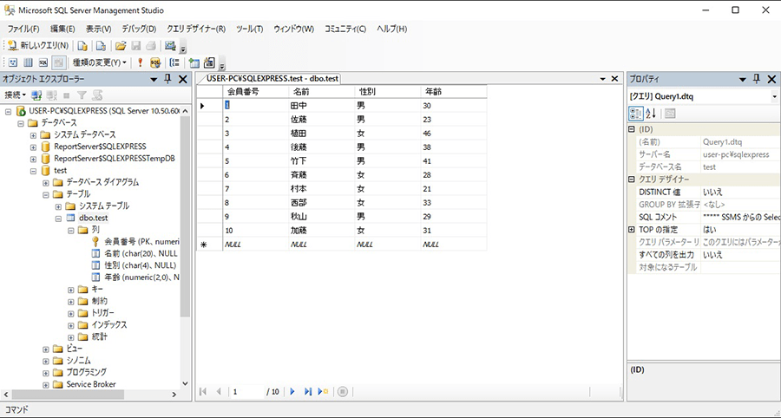The width and height of the screenshot is (781, 418).
Task: Open the クエリ デザイナー(R) menu
Action: click(196, 29)
